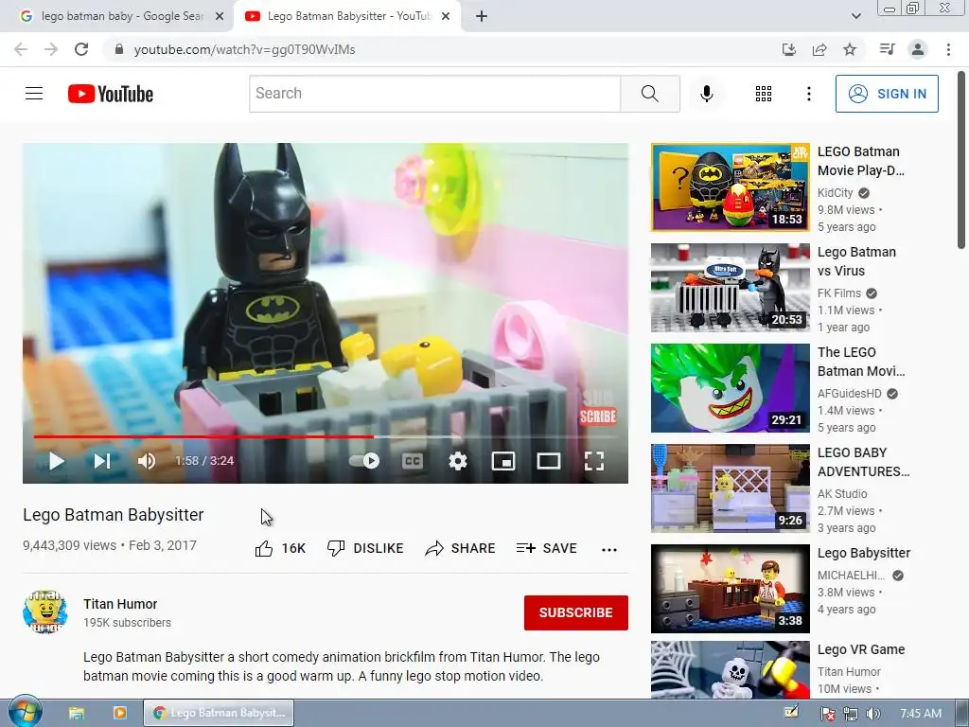Start voice search with microphone icon
969x727 pixels.
coord(707,94)
